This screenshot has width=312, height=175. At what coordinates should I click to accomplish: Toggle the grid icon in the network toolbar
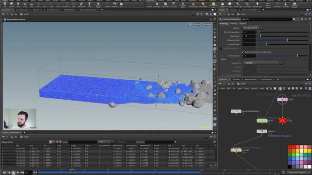[284, 88]
